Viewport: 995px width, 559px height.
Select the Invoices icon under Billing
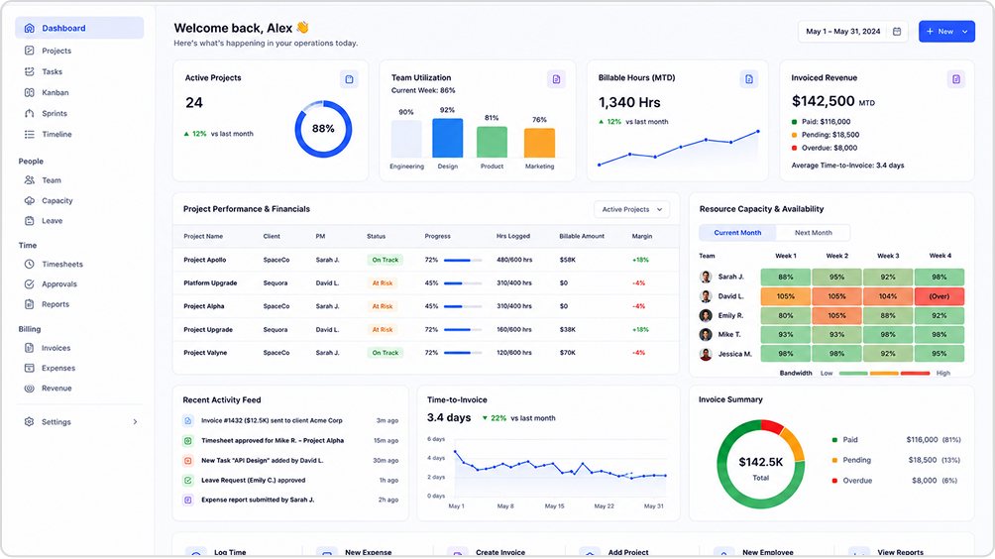pyautogui.click(x=29, y=348)
